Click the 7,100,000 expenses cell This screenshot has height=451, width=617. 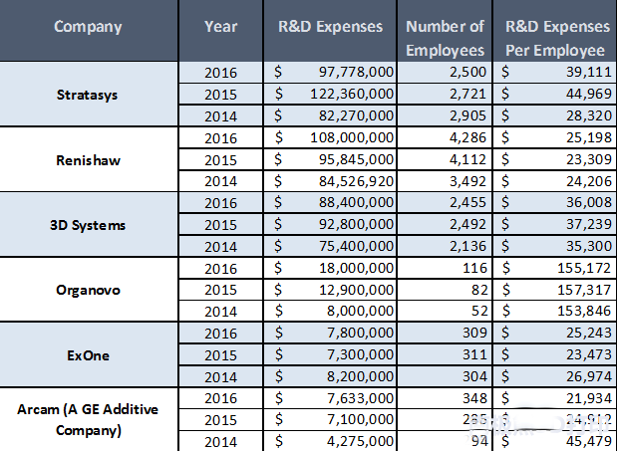pyautogui.click(x=330, y=420)
